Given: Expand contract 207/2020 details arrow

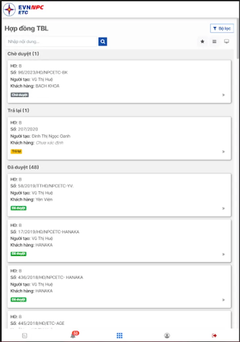Looking at the screenshot, I should [x=224, y=152].
